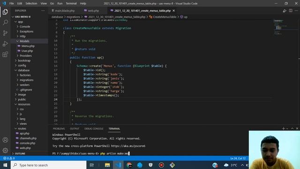The width and height of the screenshot is (300, 169).
Task: Click the Windows taskbar search box
Action: (49, 165)
